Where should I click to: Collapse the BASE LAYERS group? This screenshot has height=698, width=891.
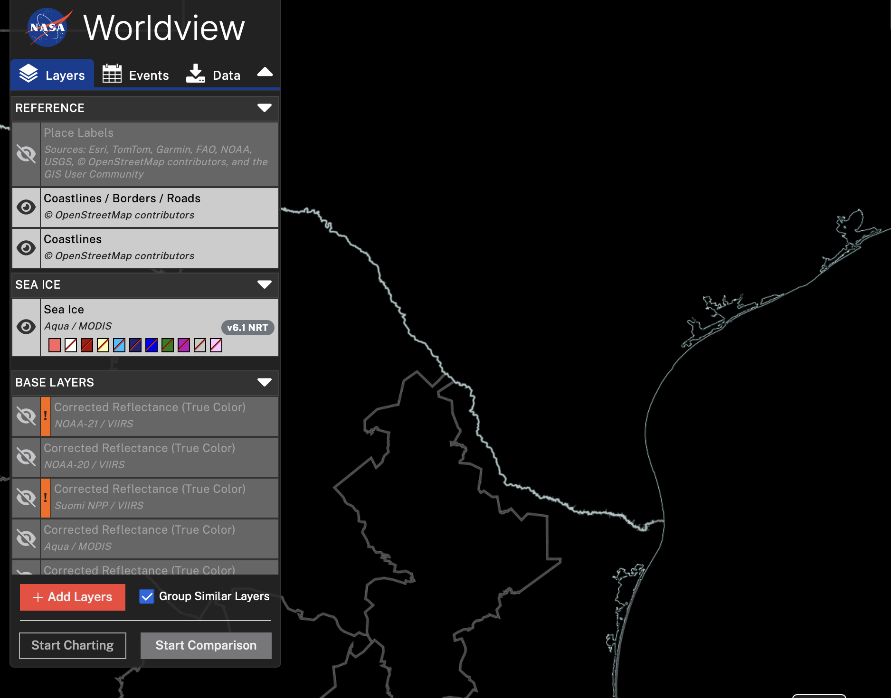coord(265,382)
